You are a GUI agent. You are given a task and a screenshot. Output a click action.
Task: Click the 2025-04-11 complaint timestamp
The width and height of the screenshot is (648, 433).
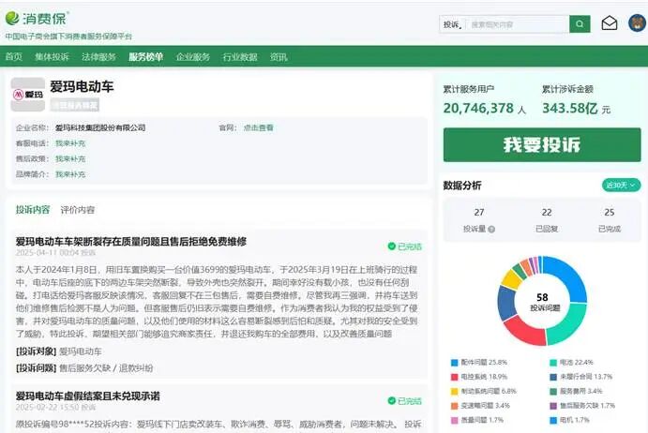coord(55,252)
